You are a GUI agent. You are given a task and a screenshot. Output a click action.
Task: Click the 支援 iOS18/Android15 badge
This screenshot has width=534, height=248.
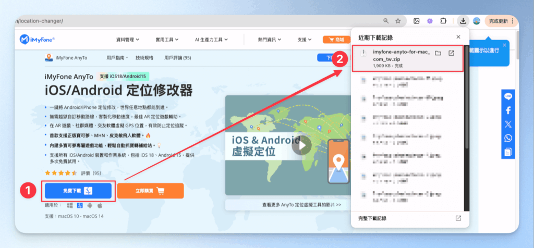click(123, 77)
